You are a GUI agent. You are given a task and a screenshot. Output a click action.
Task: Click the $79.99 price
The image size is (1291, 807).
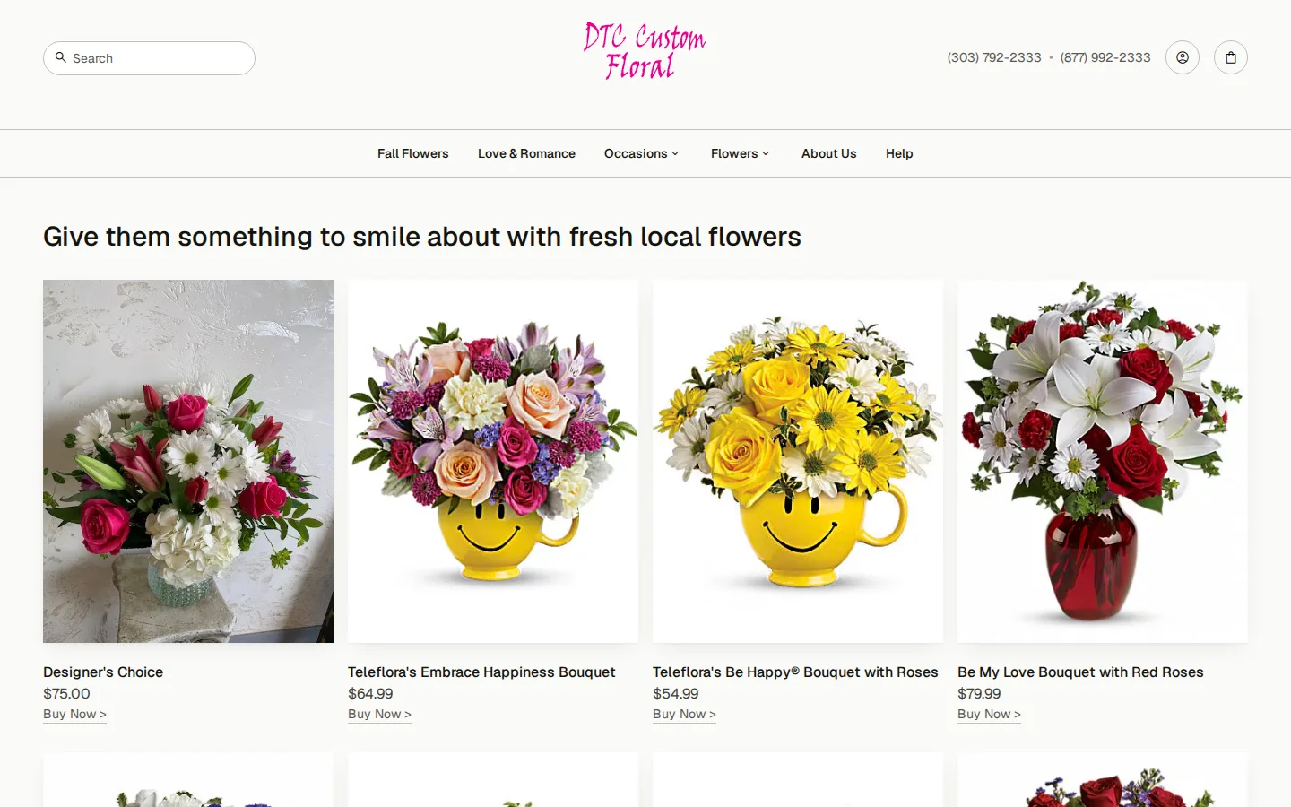pyautogui.click(x=979, y=693)
